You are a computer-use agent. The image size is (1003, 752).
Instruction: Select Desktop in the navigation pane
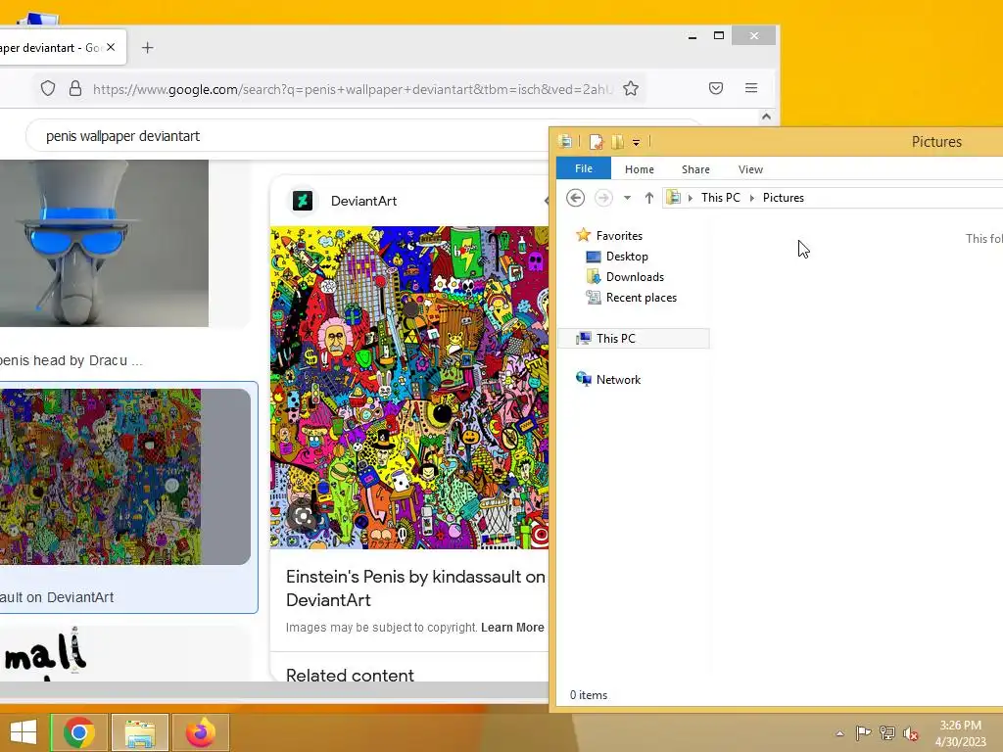coord(627,257)
